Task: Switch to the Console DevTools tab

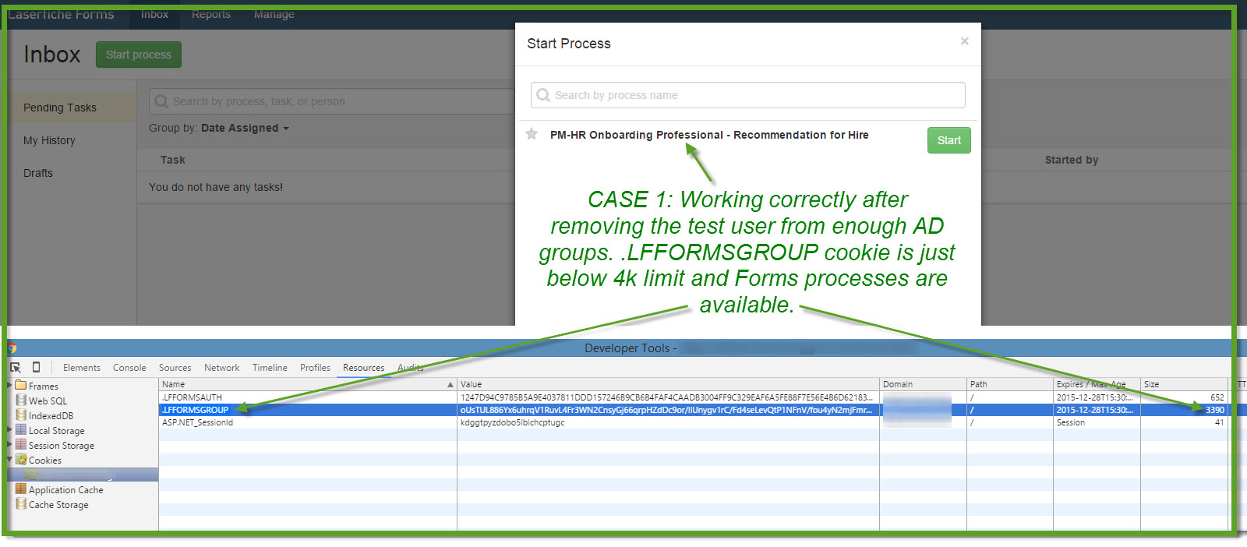Action: point(129,368)
